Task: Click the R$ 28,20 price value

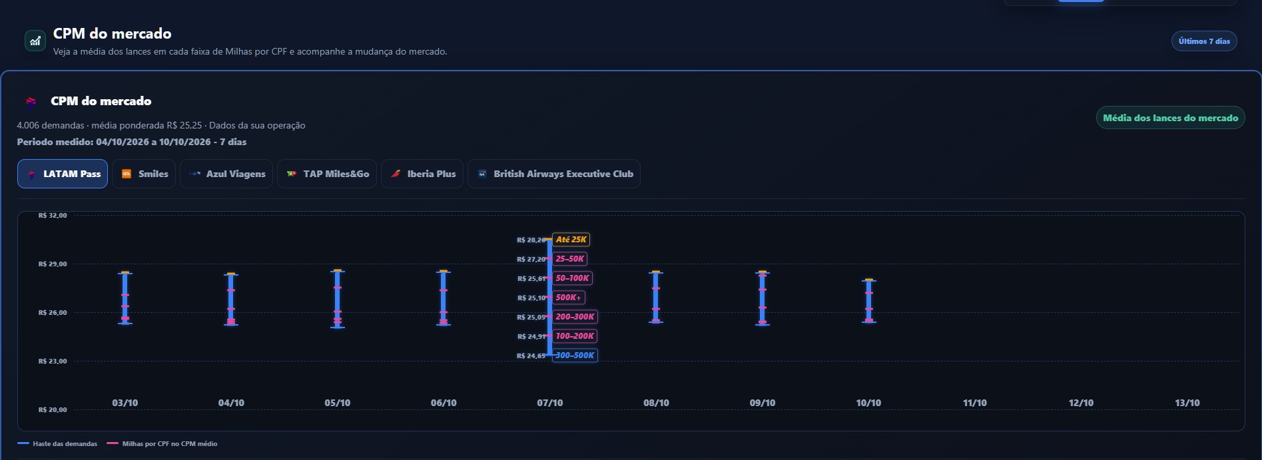Action: click(x=531, y=240)
